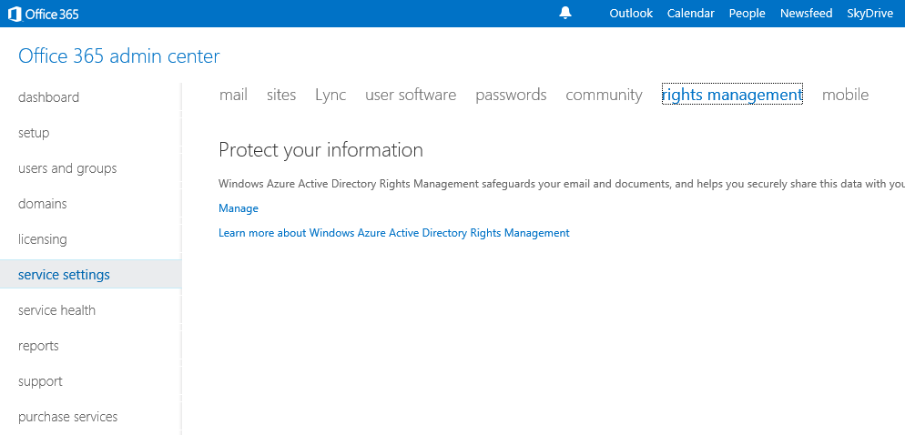Open Newsfeed in top bar
The width and height of the screenshot is (905, 435).
tap(806, 14)
